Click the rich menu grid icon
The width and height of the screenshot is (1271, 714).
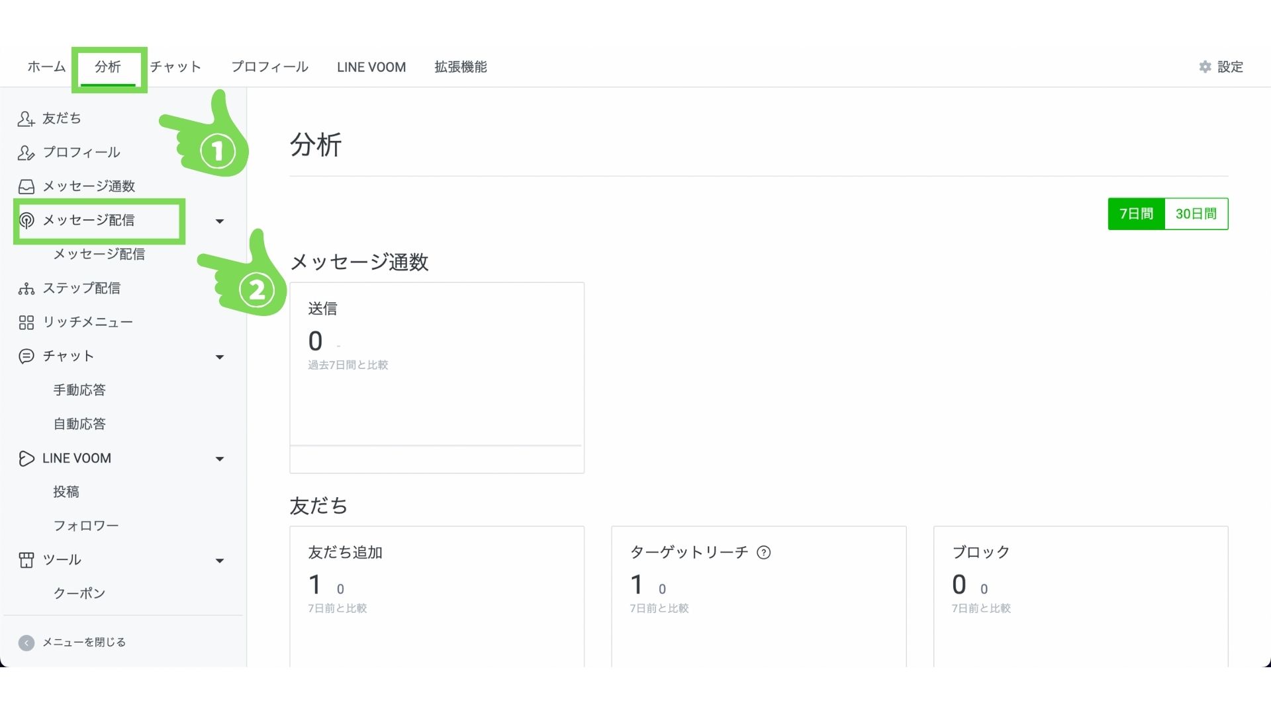coord(26,323)
